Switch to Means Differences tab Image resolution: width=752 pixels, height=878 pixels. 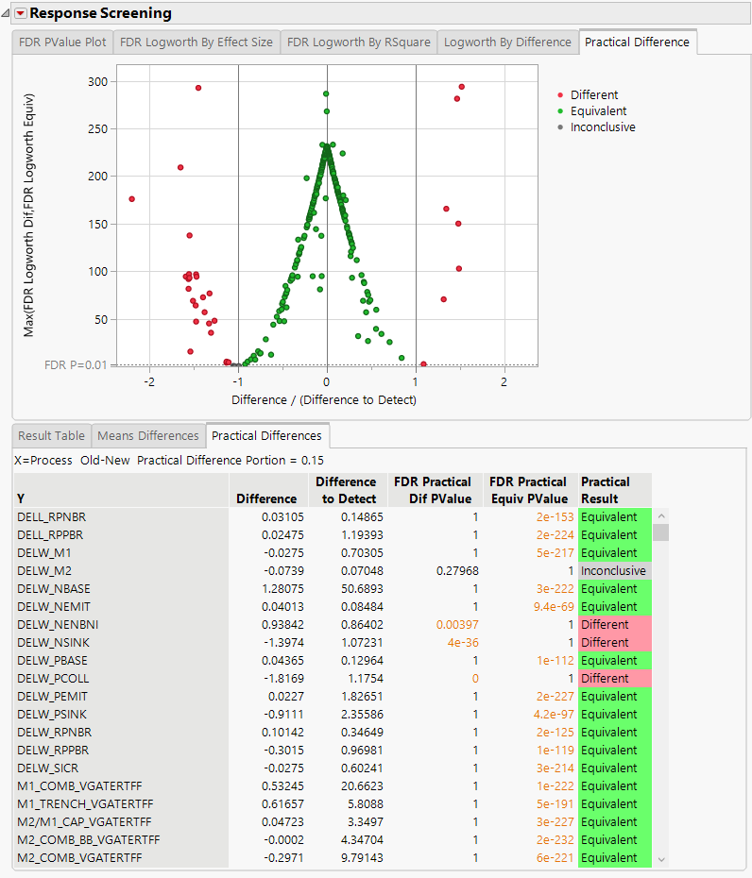click(x=148, y=436)
